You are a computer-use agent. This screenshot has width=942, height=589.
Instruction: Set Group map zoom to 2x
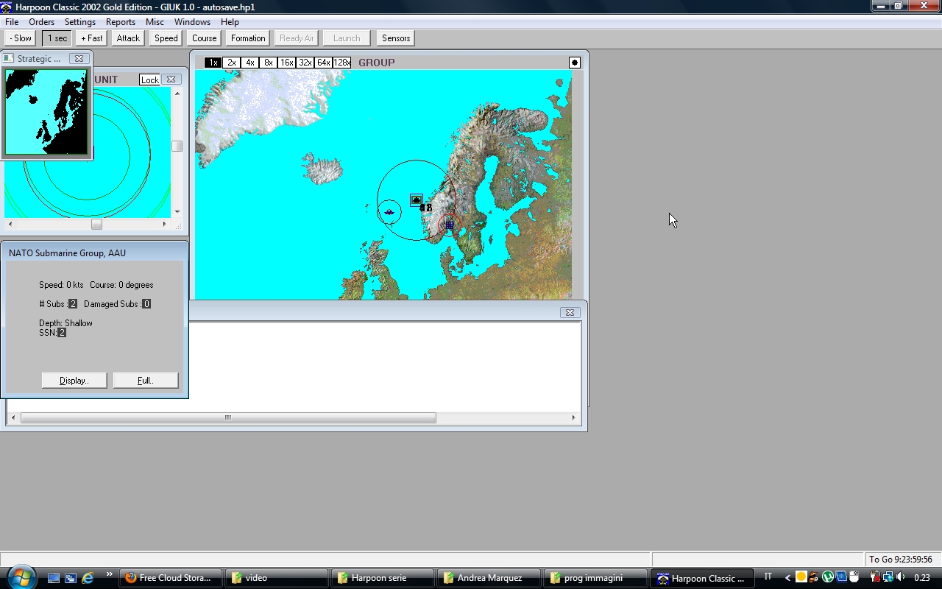pyautogui.click(x=231, y=63)
